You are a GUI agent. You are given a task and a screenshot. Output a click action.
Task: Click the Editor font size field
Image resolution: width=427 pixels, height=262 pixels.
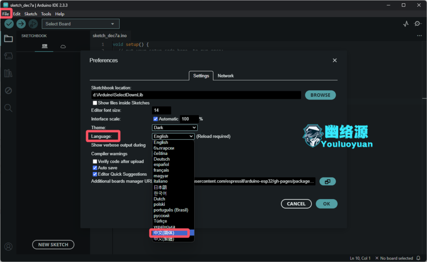point(161,110)
